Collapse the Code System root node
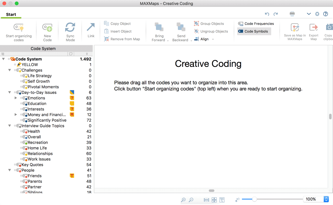The height and width of the screenshot is (205, 333). click(3, 59)
